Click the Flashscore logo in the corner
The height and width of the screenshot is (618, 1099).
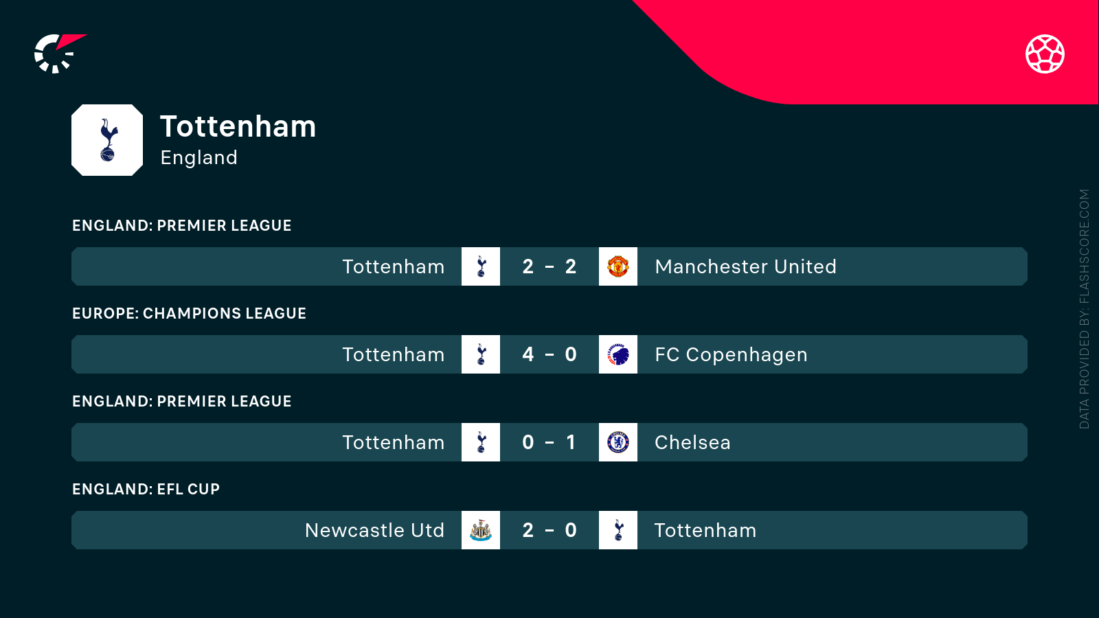59,54
